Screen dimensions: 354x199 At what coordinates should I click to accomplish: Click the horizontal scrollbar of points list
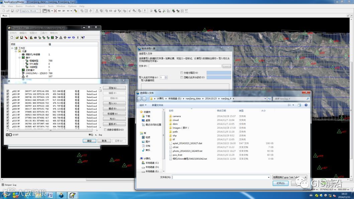pyautogui.click(x=51, y=131)
